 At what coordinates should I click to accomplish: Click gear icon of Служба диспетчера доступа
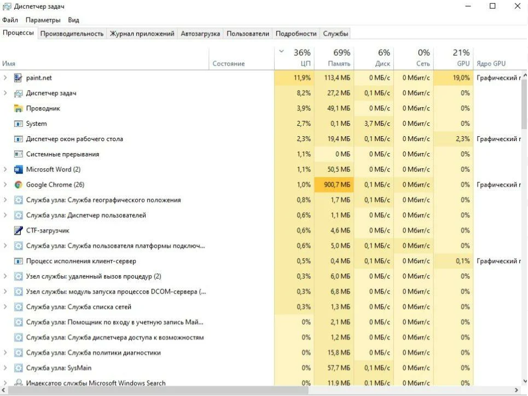tap(18, 337)
